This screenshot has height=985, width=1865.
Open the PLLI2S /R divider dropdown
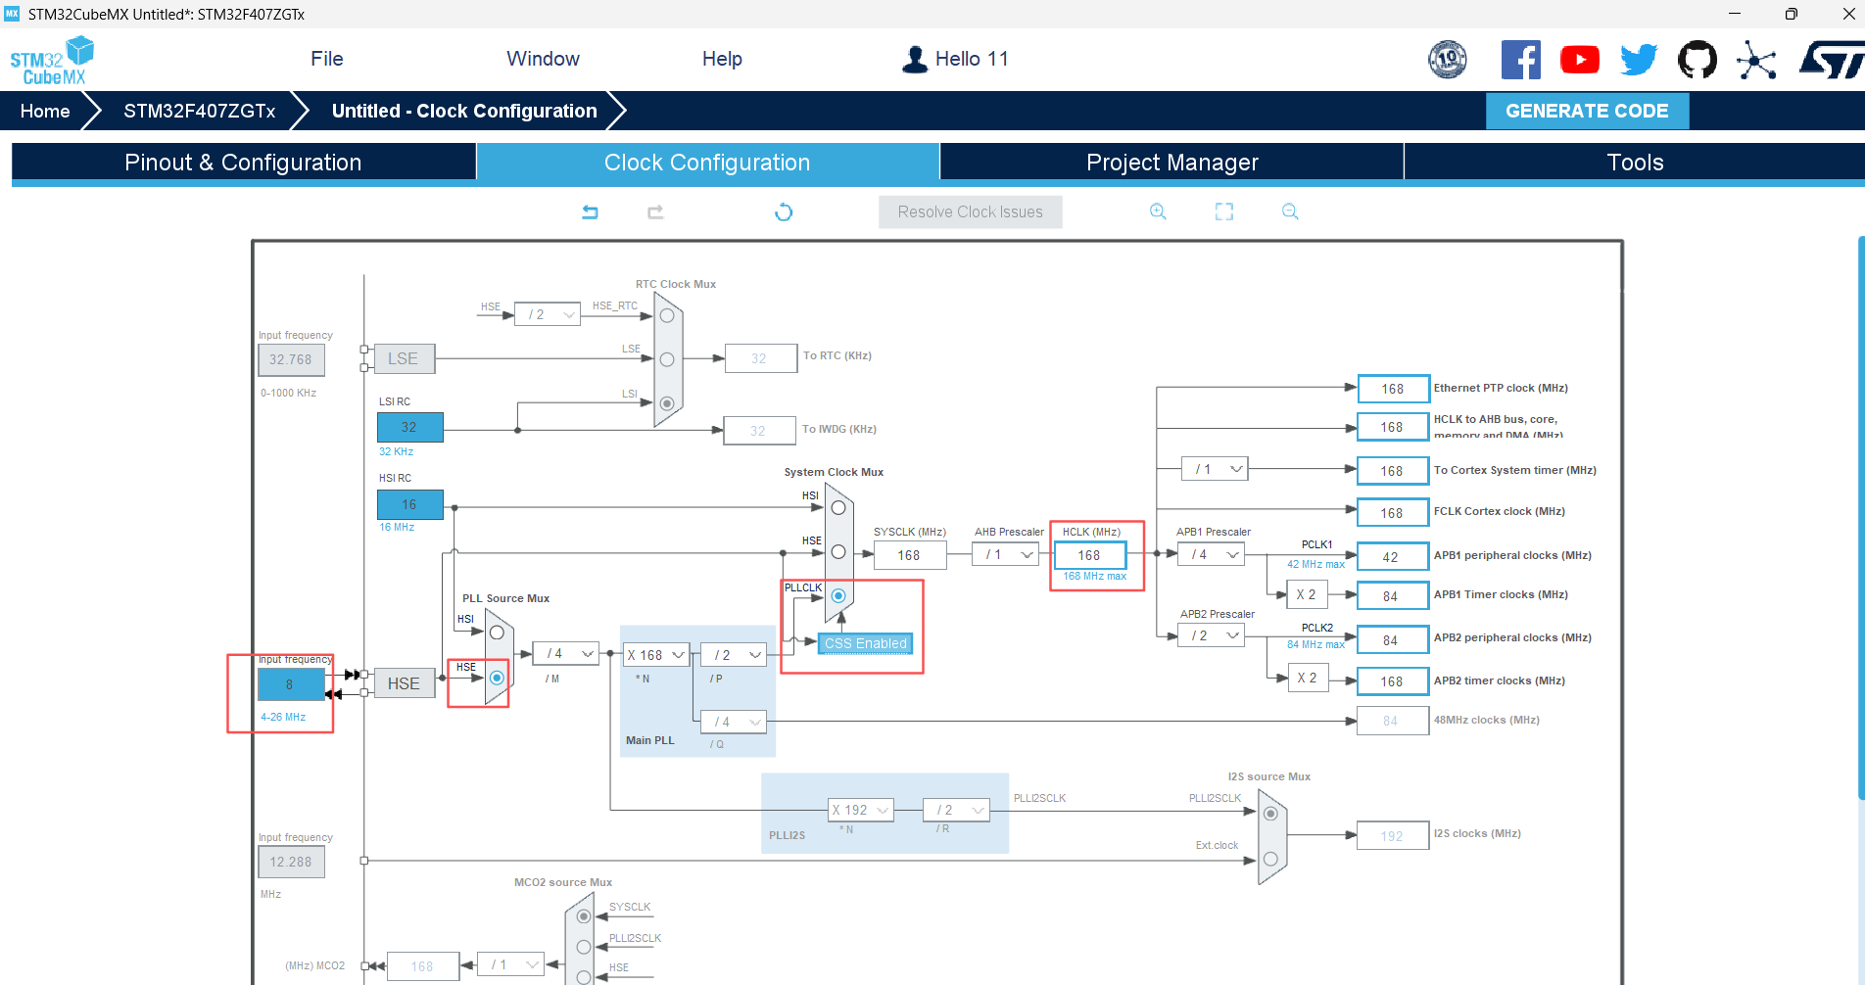956,810
